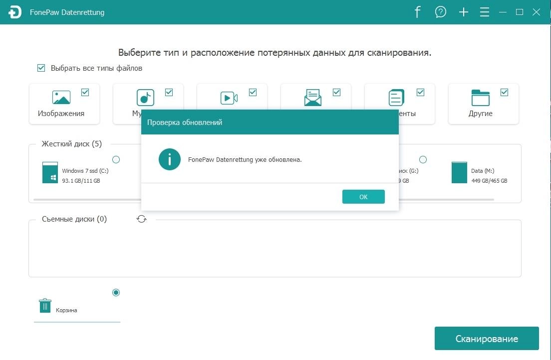Toggle 'Выбрать все типы файлов' checkbox

pos(41,68)
